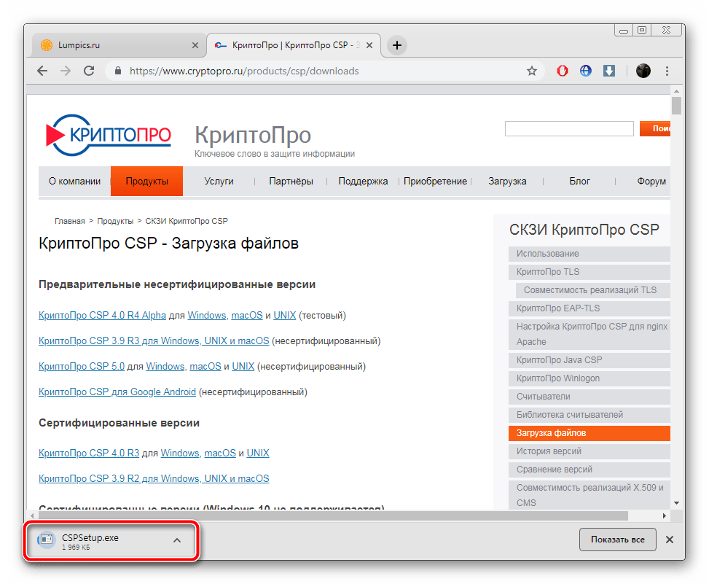Click the КриптоПро logo

tap(109, 133)
